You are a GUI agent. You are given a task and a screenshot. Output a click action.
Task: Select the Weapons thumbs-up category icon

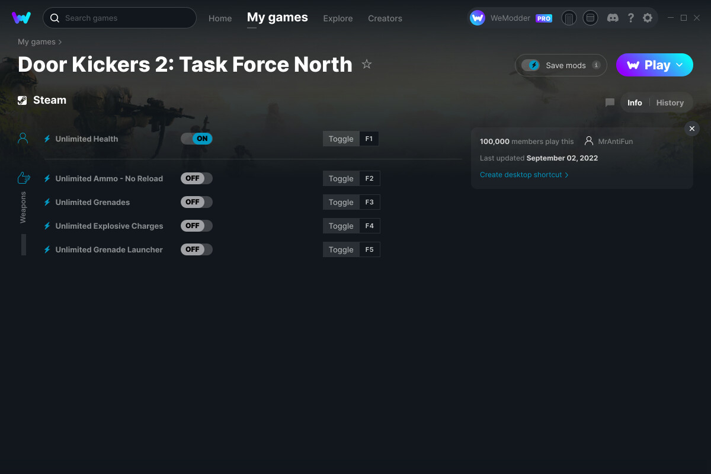(24, 178)
